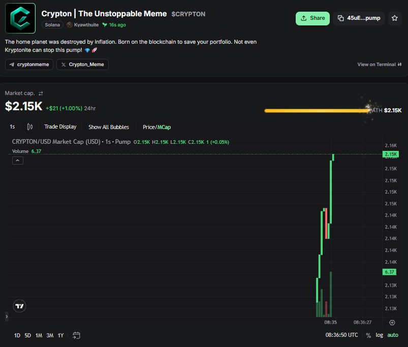This screenshot has width=408, height=347.
Task: Click the 2.15K current price label
Action: tap(391, 154)
